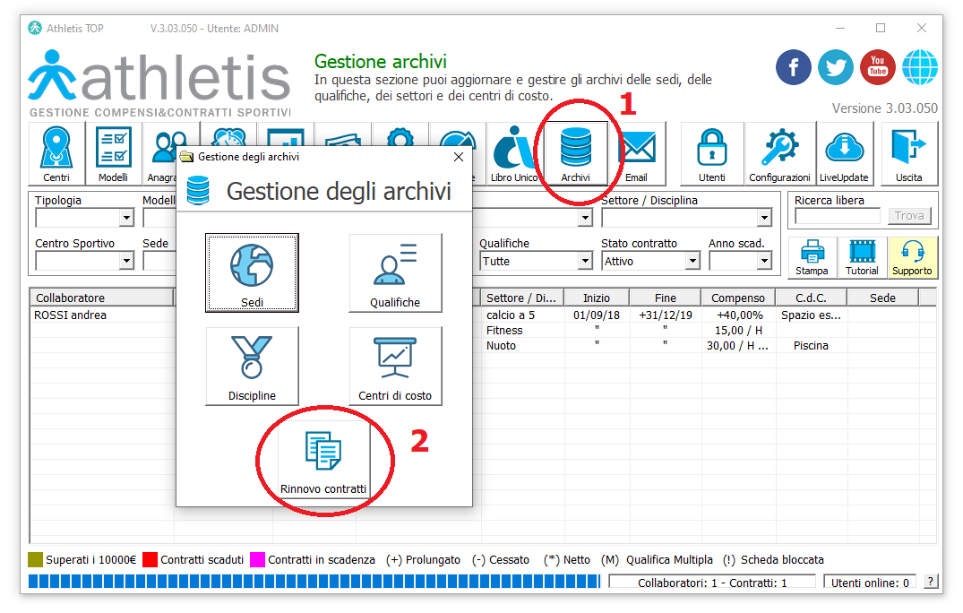The width and height of the screenshot is (963, 613).
Task: Open the website globe icon
Action: click(x=920, y=67)
